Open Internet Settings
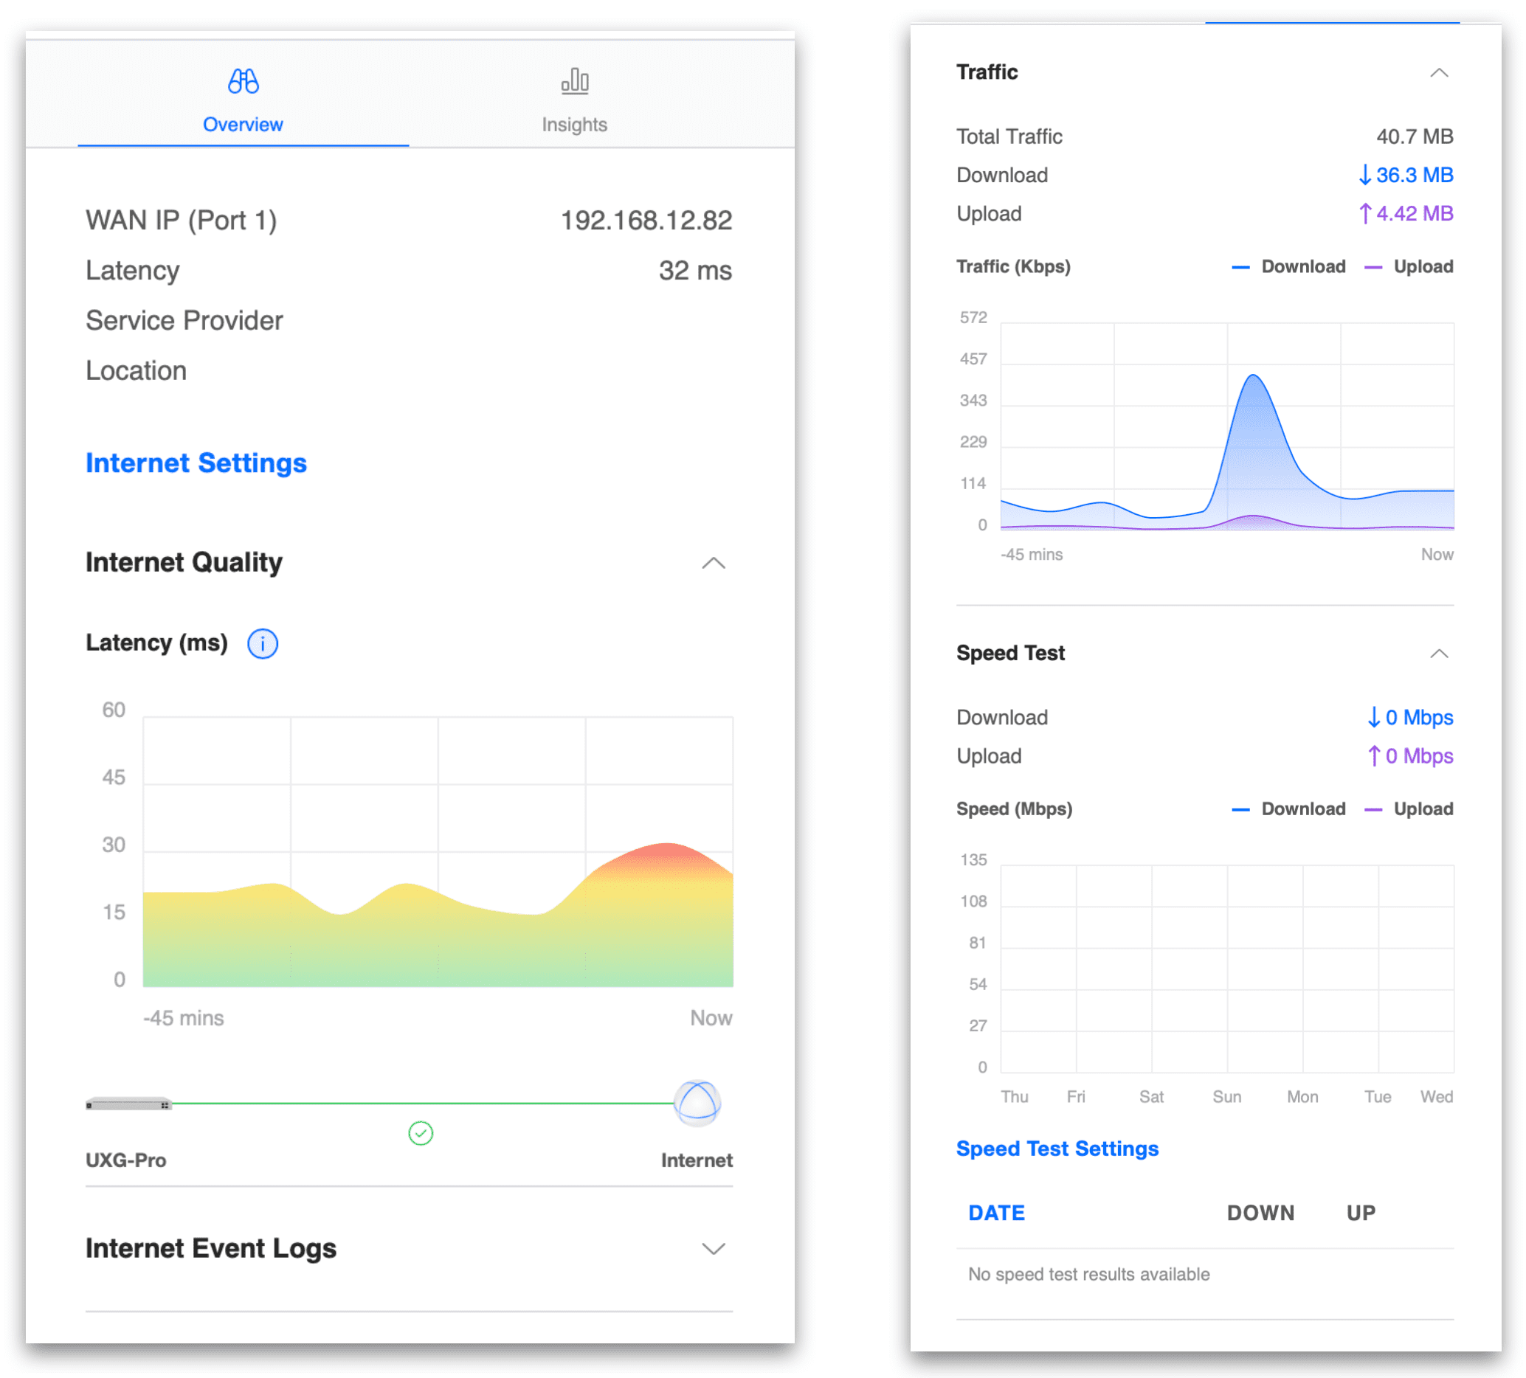Viewport: 1526px width, 1378px height. [x=196, y=463]
